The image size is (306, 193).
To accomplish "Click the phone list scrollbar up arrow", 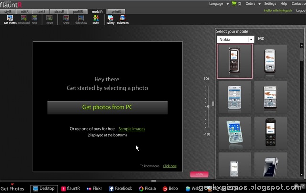I will (x=302, y=45).
